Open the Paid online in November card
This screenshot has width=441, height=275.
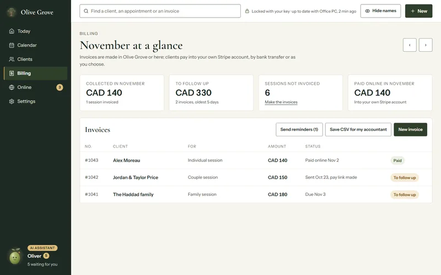[390, 92]
